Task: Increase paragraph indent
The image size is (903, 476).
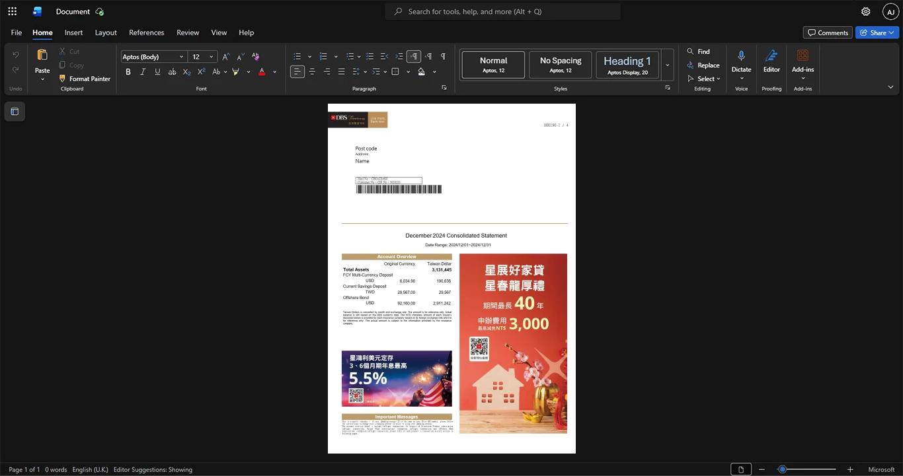Action: point(399,56)
